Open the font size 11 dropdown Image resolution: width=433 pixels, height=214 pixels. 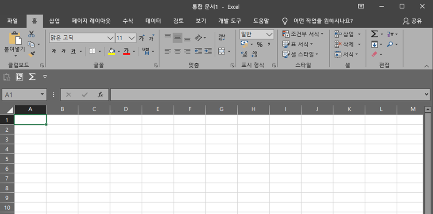(x=132, y=38)
